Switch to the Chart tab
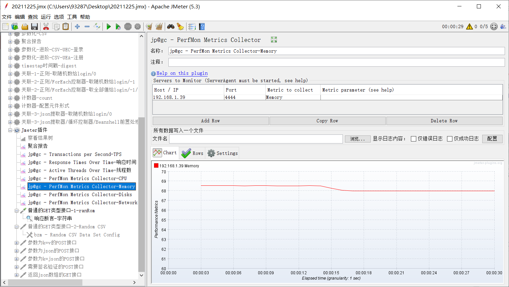This screenshot has height=287, width=509. [x=165, y=153]
